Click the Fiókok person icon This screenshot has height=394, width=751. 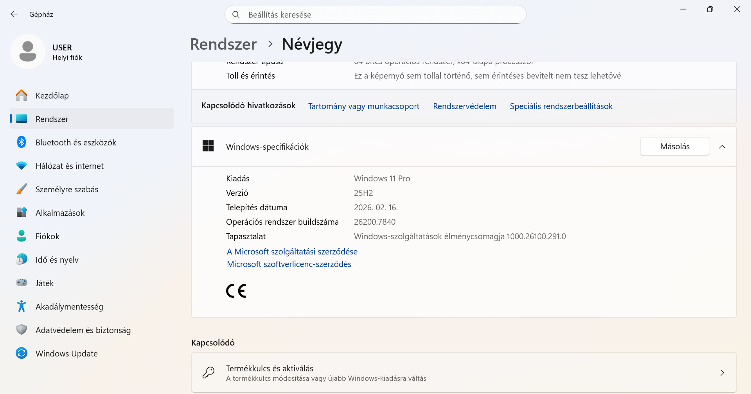[22, 236]
